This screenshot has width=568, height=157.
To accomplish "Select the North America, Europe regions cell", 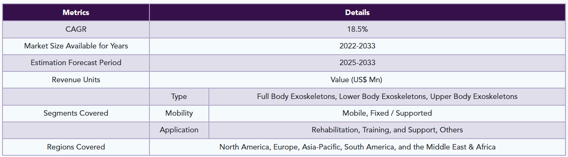I will [357, 147].
